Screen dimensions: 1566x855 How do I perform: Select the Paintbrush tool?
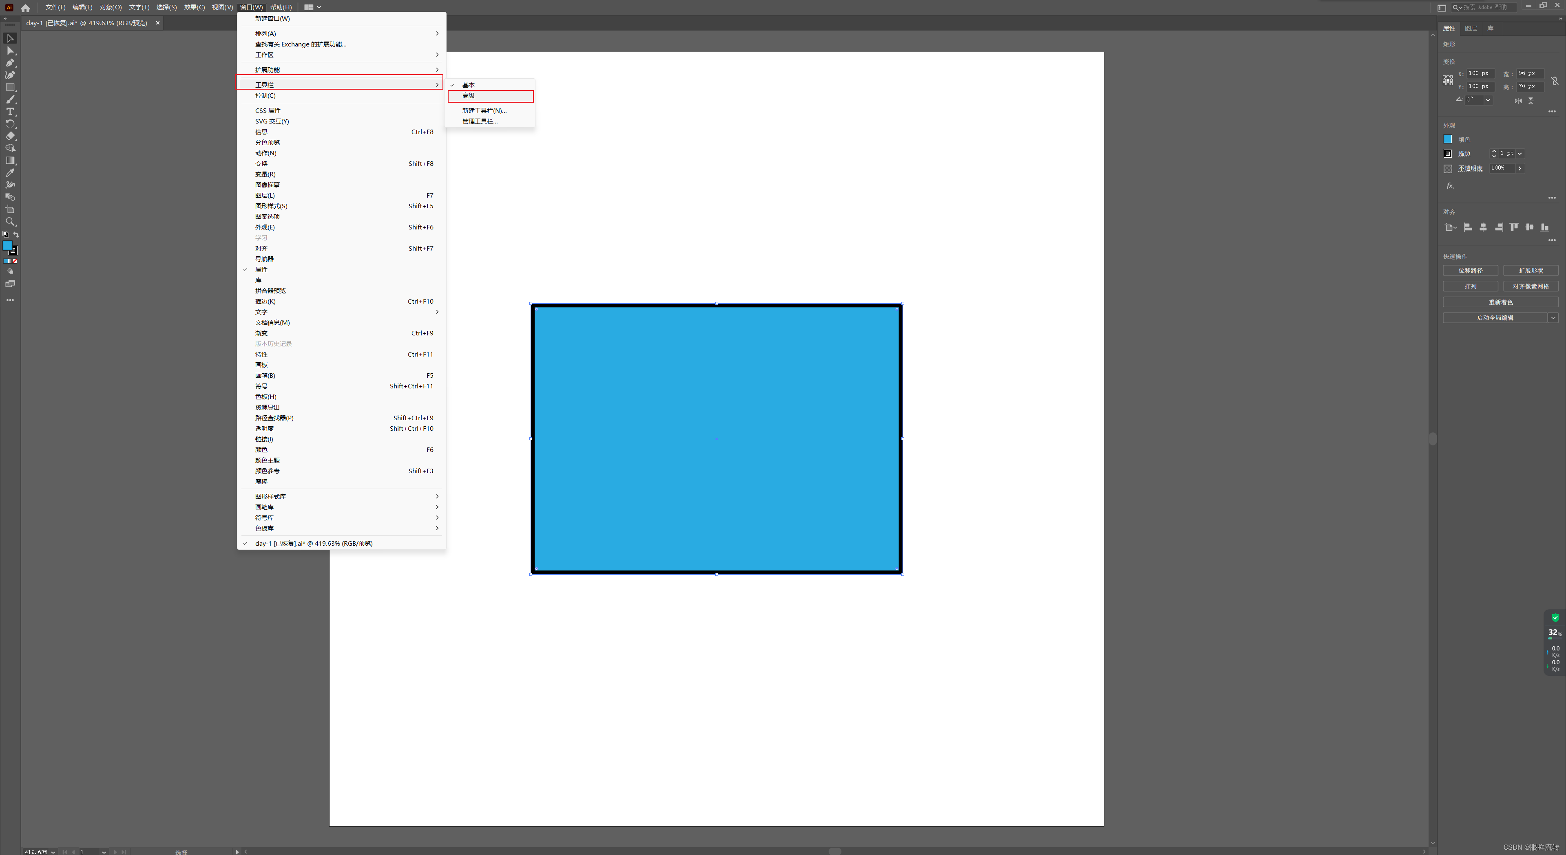point(10,99)
